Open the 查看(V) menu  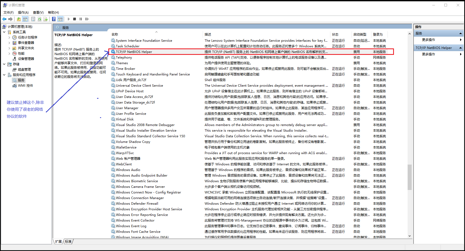coord(38,13)
